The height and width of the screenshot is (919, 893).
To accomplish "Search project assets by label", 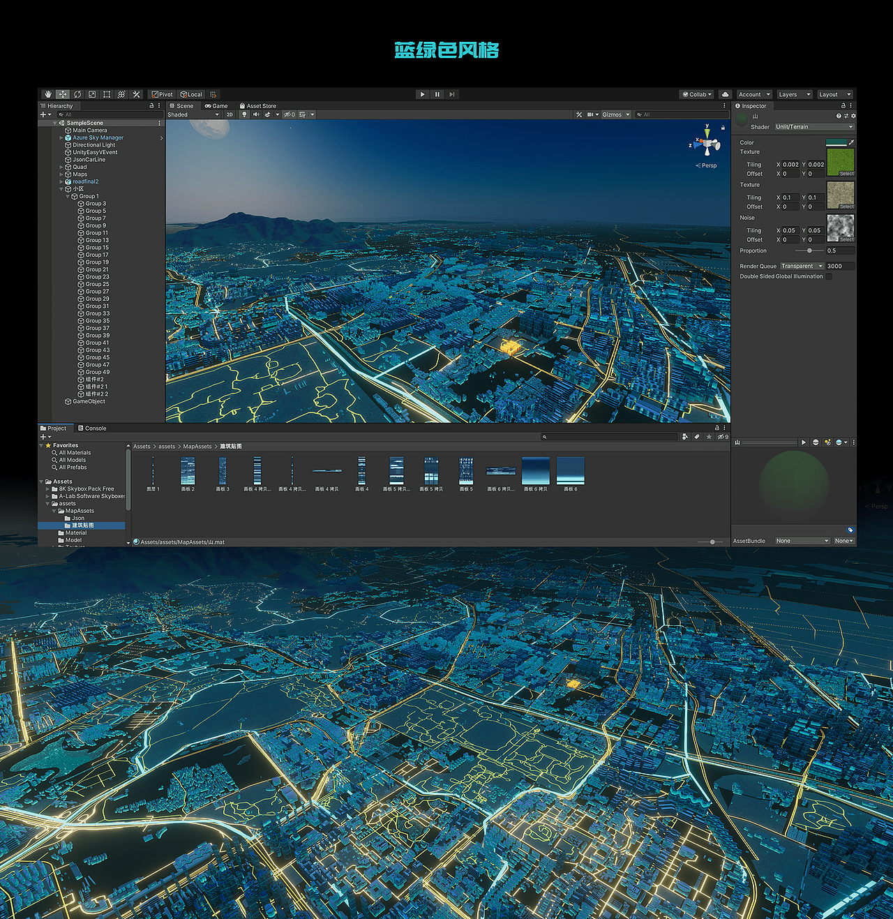I will [x=697, y=437].
